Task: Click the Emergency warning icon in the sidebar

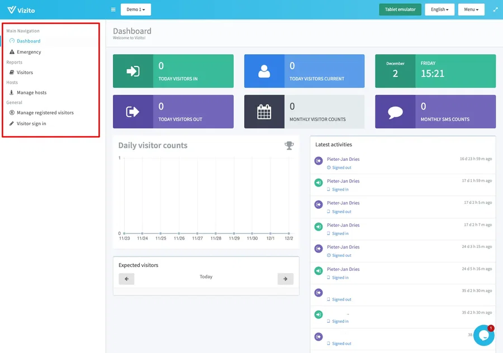Action: [11, 51]
